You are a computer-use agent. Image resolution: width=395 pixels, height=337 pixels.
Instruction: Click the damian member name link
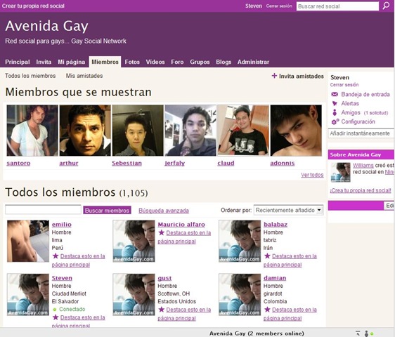point(275,278)
